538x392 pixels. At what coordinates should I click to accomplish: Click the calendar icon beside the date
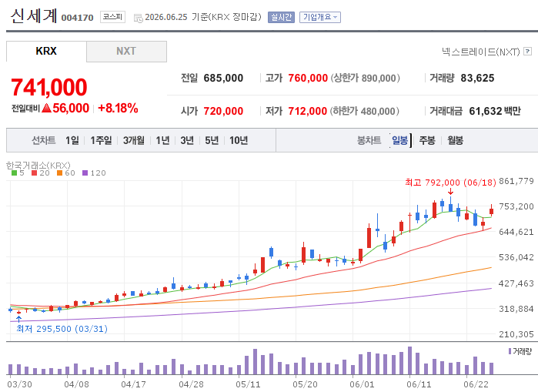point(139,18)
